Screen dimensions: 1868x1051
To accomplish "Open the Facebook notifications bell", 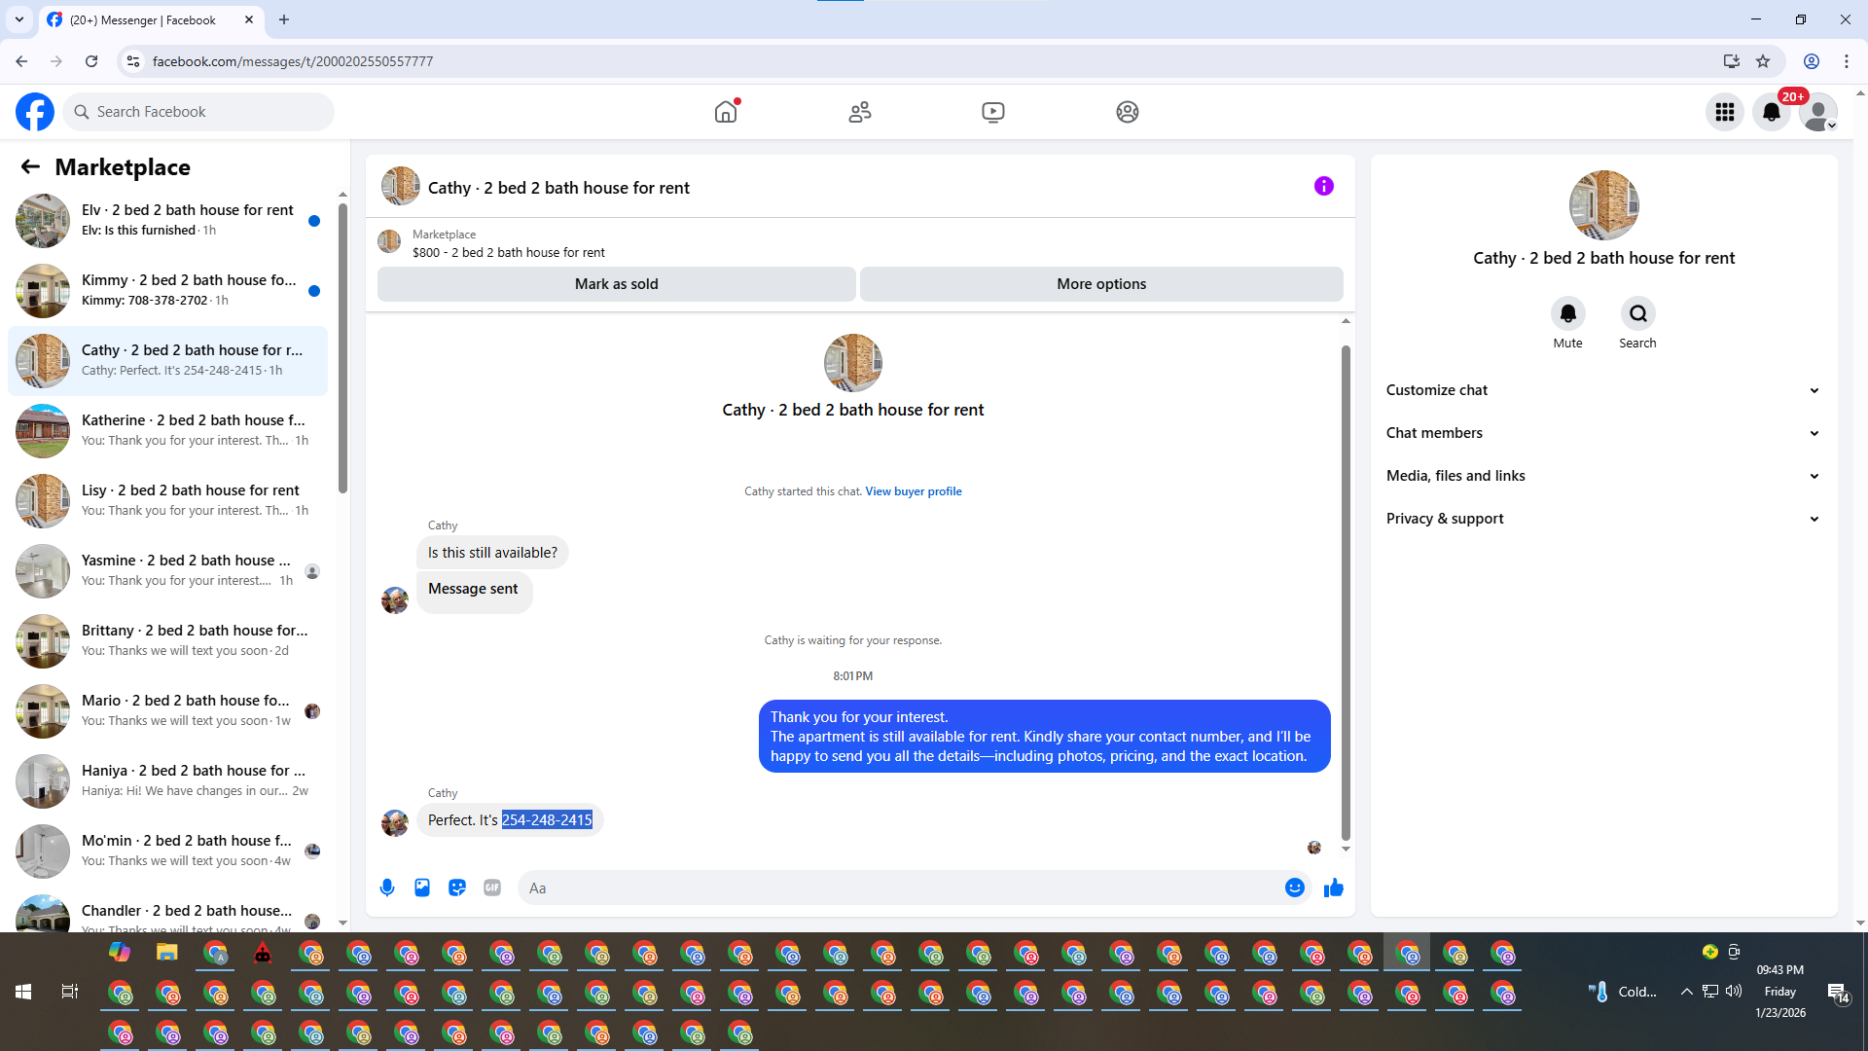I will [1771, 112].
